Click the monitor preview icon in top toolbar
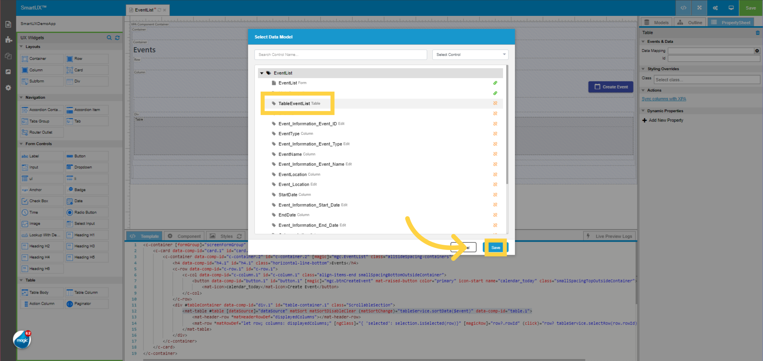This screenshot has width=763, height=361. (x=731, y=8)
